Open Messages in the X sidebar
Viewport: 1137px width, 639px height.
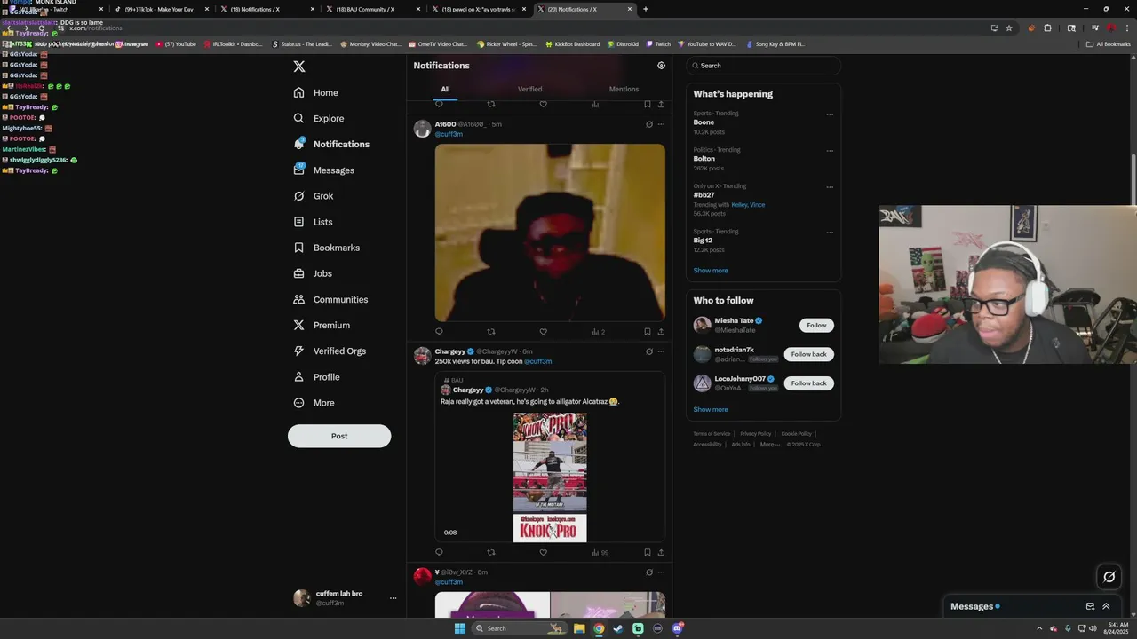point(324,170)
